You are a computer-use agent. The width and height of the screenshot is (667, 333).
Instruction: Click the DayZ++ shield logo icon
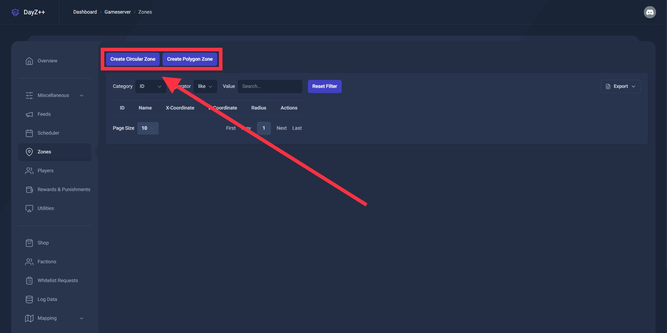click(x=15, y=12)
